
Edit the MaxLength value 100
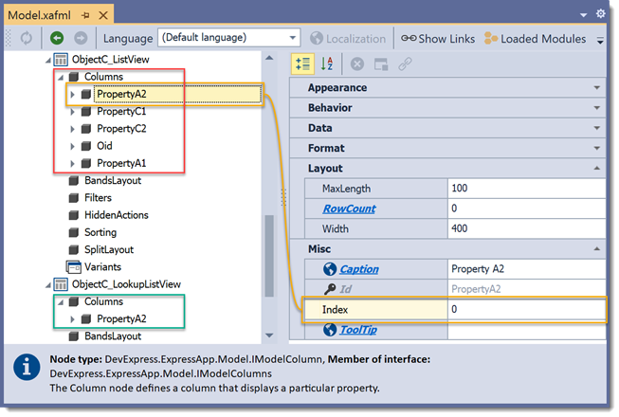527,189
